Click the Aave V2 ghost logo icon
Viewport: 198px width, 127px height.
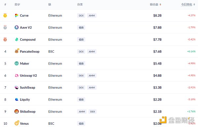16,27
